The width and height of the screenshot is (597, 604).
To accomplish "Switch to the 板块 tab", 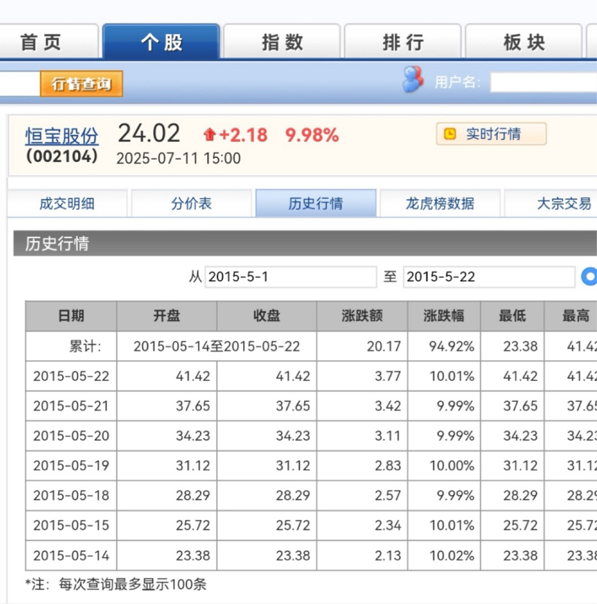I will pyautogui.click(x=524, y=42).
